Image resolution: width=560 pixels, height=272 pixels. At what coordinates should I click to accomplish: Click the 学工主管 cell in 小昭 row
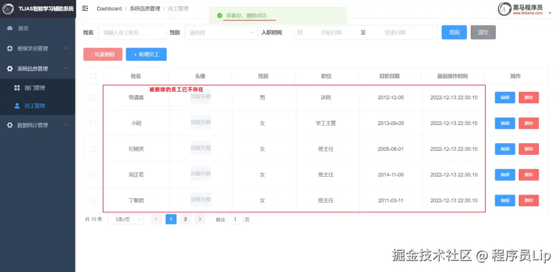coord(326,123)
